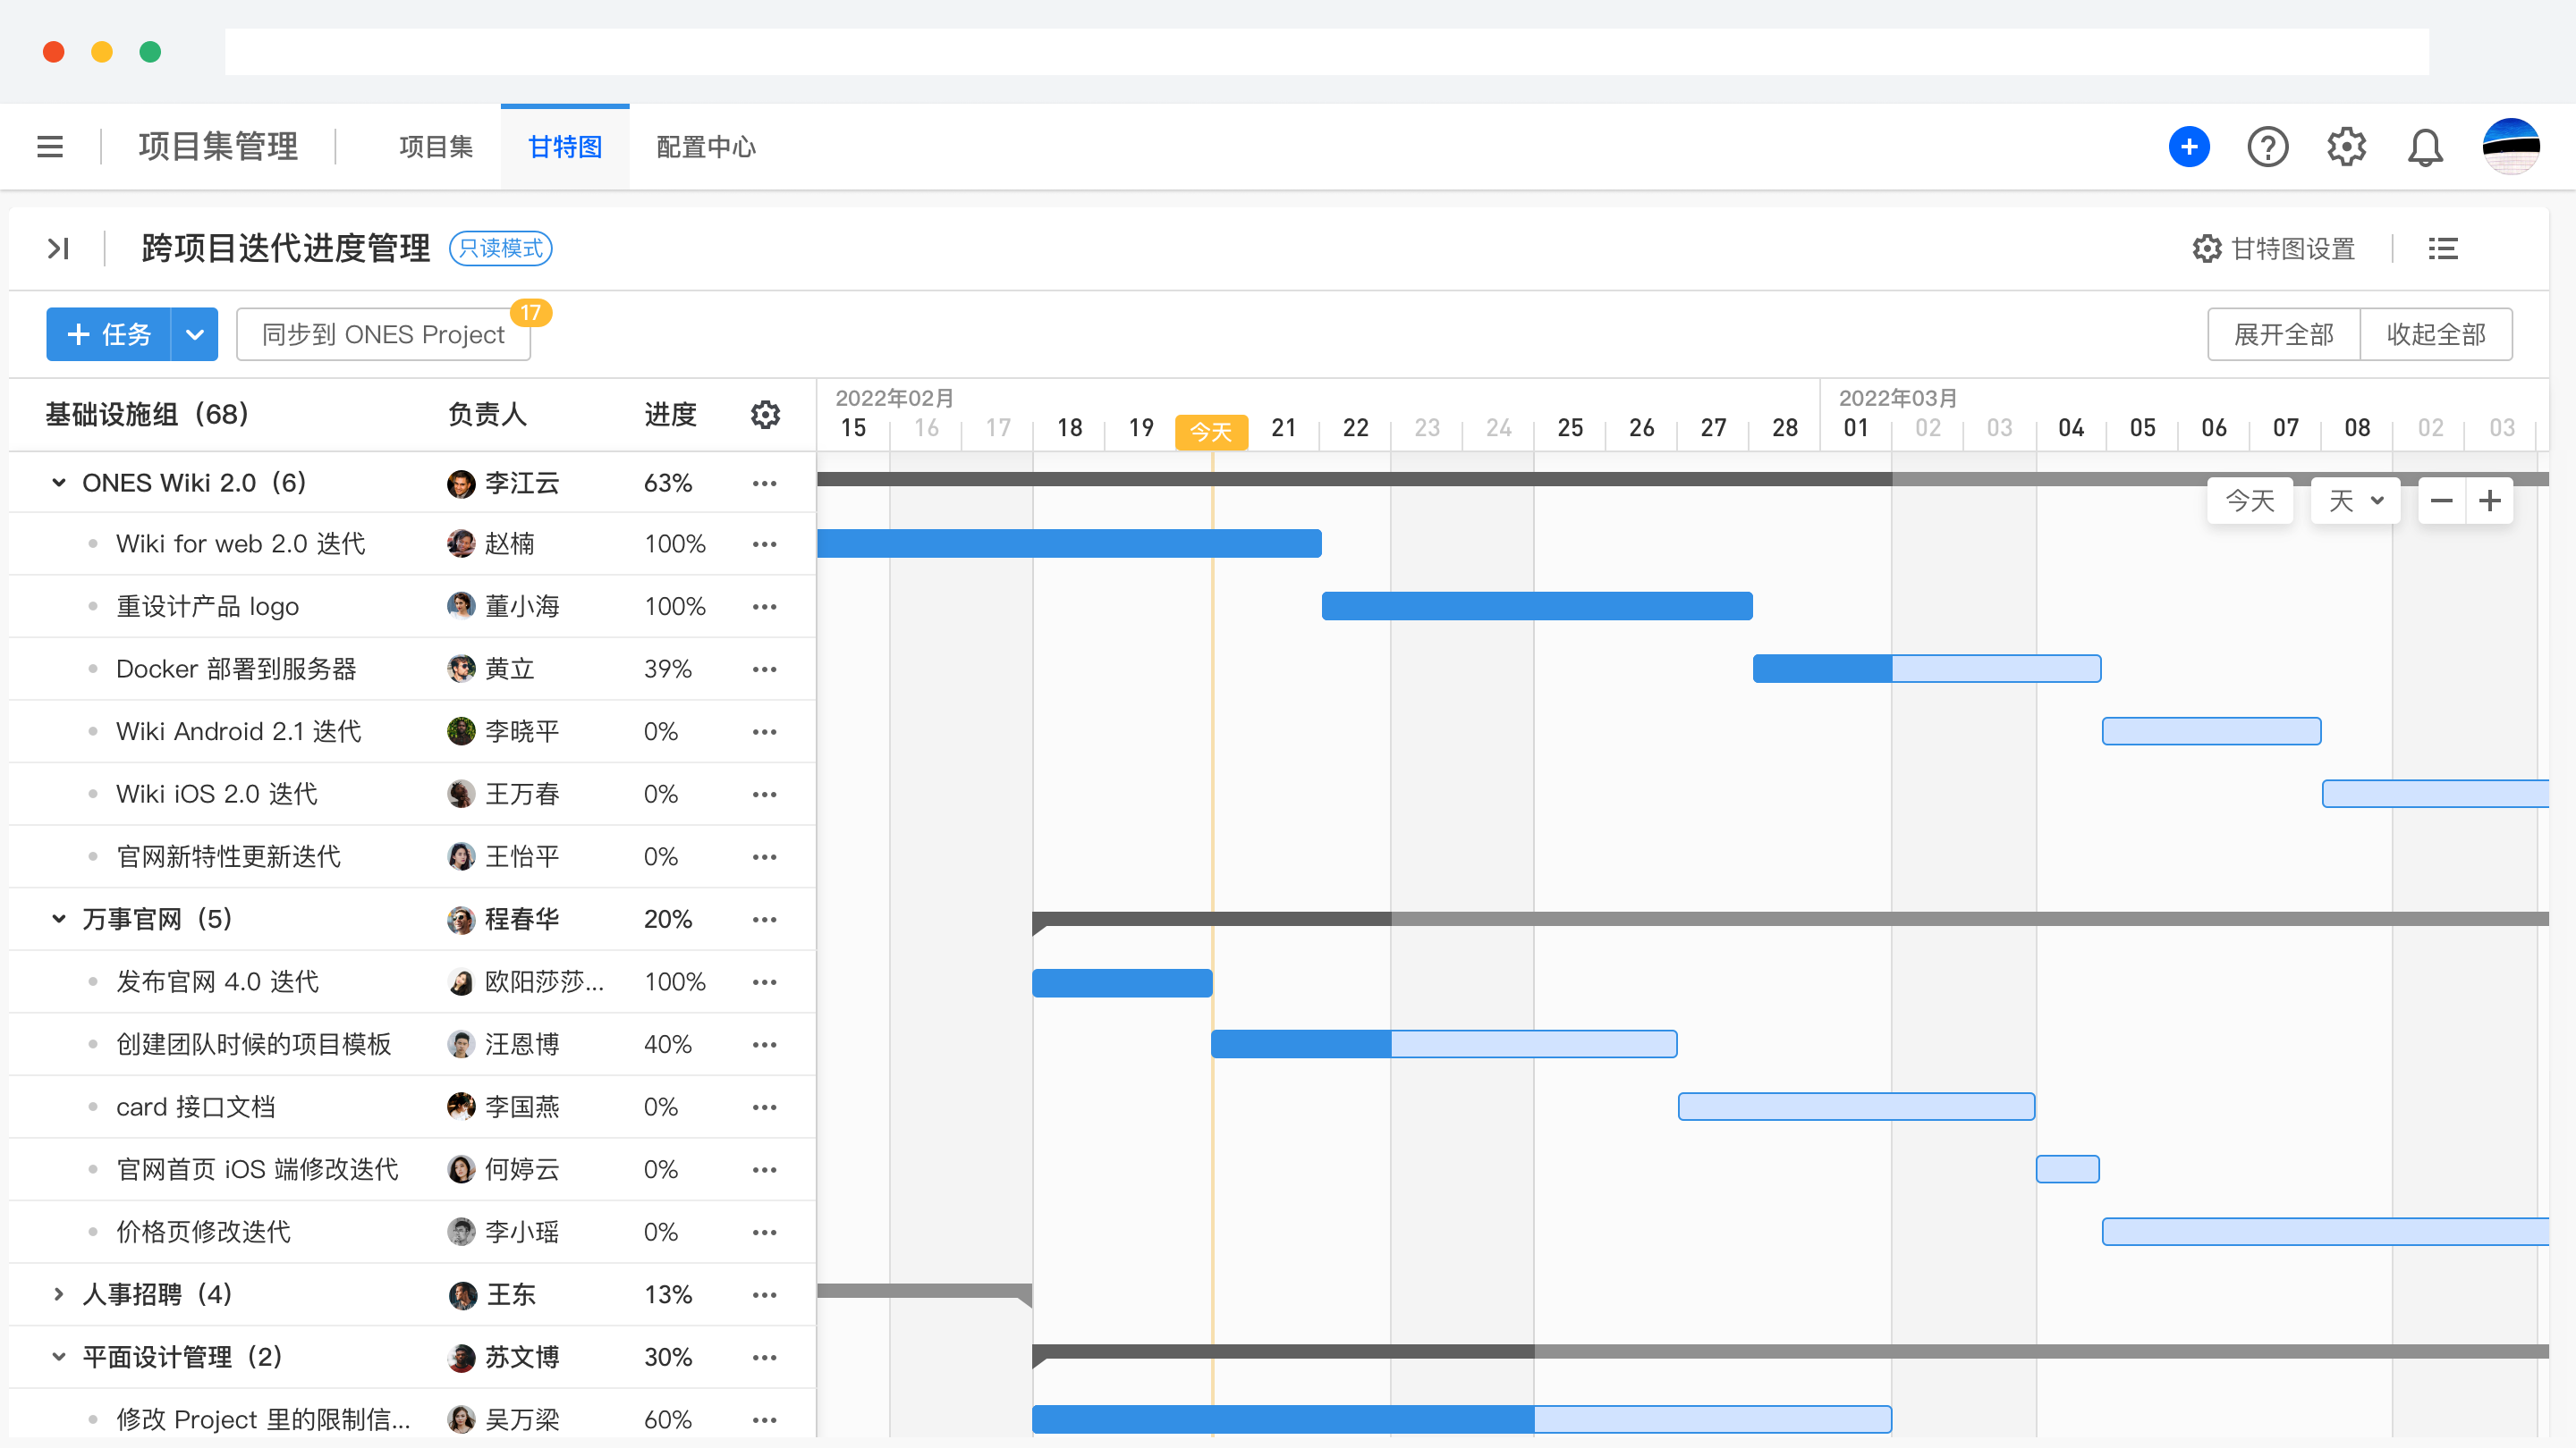This screenshot has width=2576, height=1448.
Task: Open the notifications bell
Action: pos(2424,147)
